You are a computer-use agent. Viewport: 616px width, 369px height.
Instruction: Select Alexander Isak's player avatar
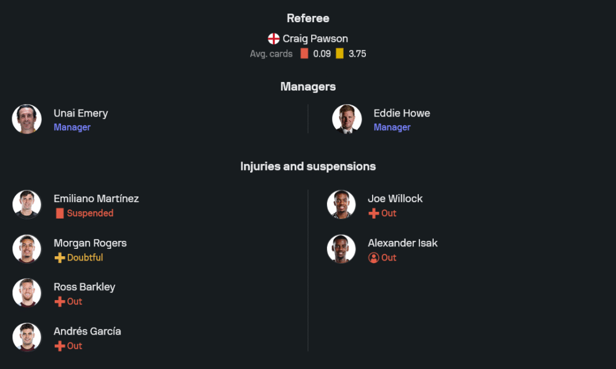pyautogui.click(x=341, y=249)
